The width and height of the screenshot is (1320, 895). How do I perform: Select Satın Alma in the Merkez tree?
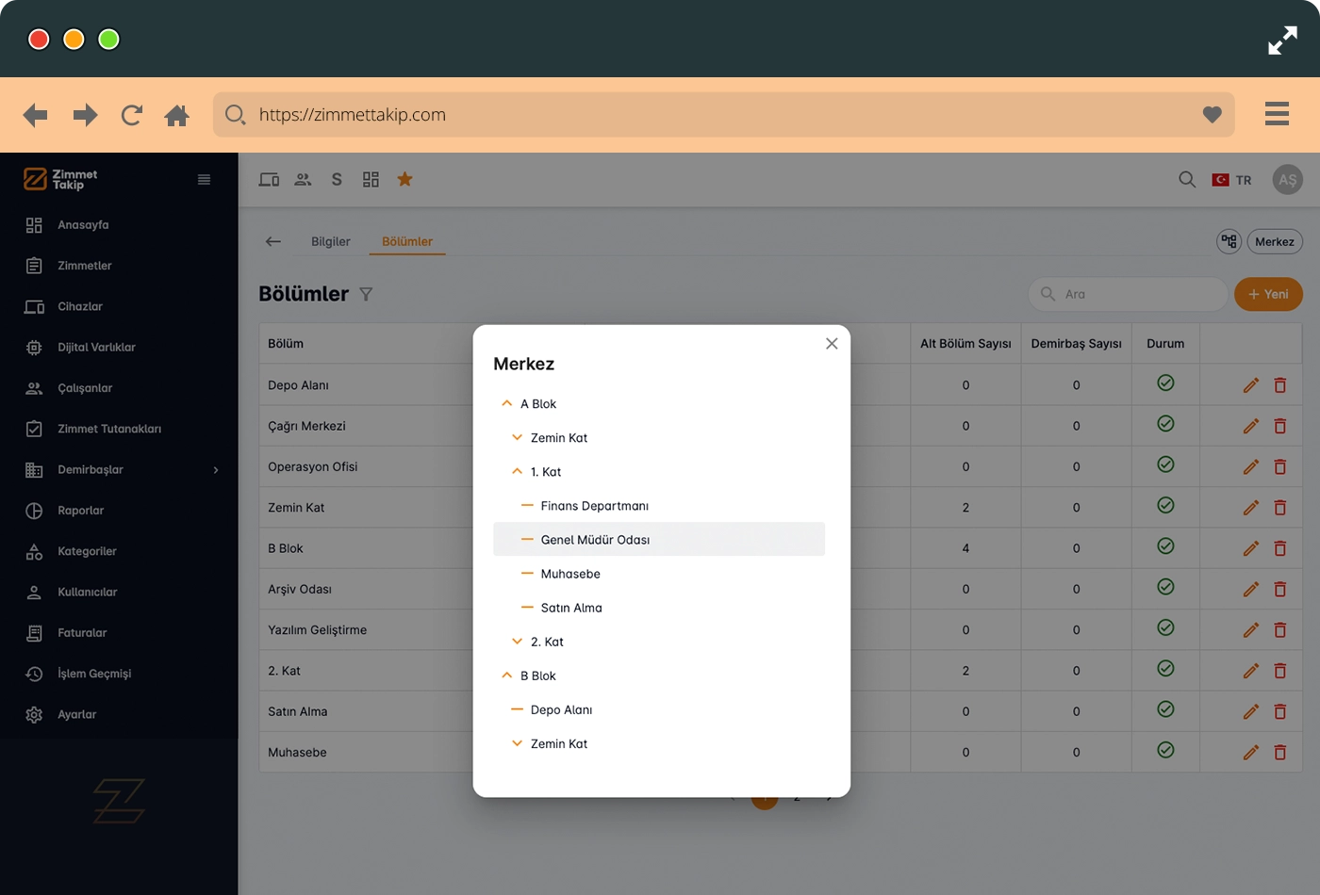pyautogui.click(x=571, y=608)
